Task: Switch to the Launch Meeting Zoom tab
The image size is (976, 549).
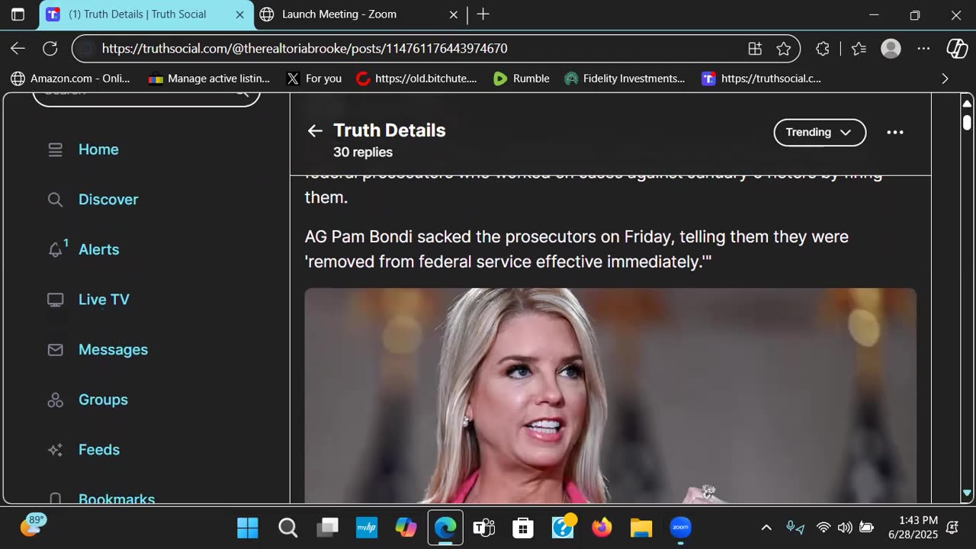Action: click(358, 14)
